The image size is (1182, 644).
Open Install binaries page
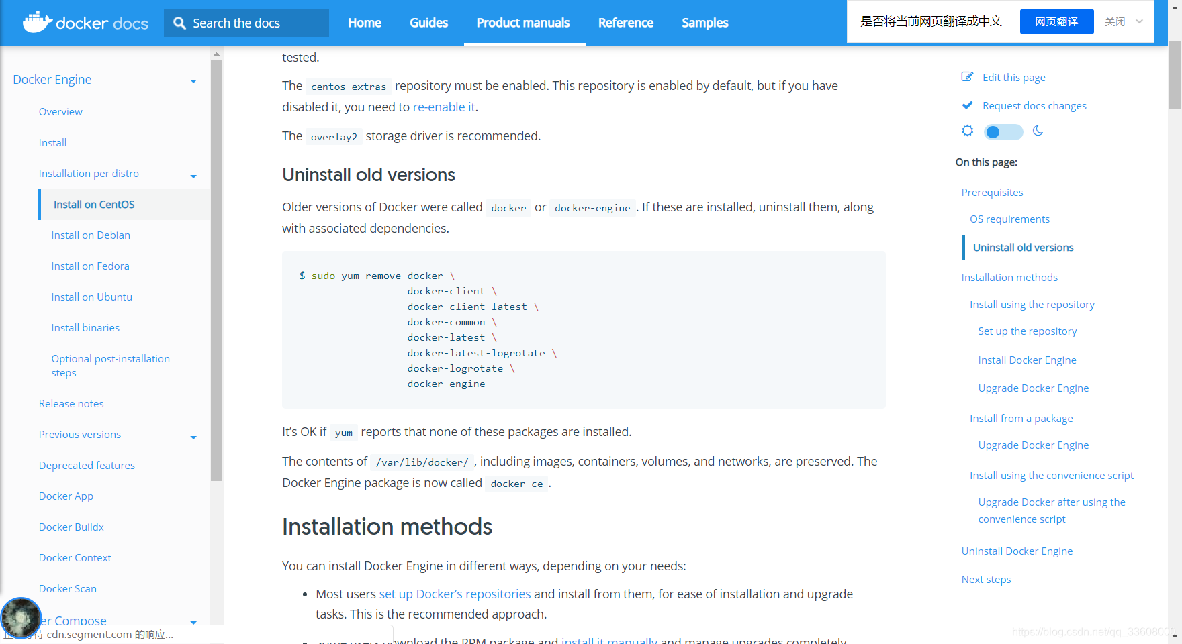coord(85,327)
